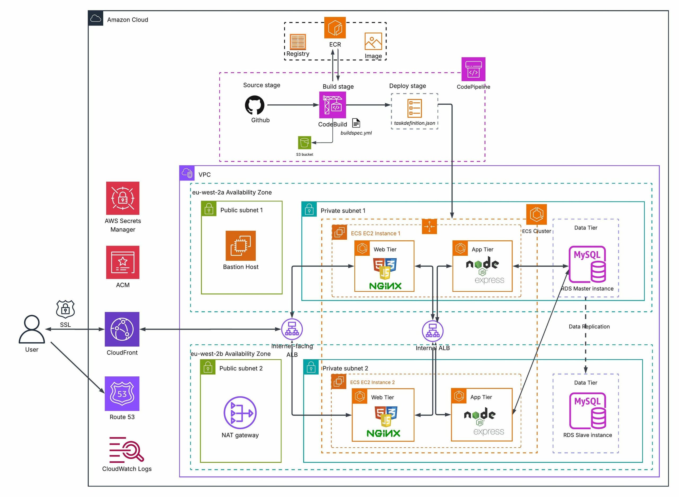Click the Route 53 icon
Image resolution: width=679 pixels, height=497 pixels.
(x=122, y=394)
